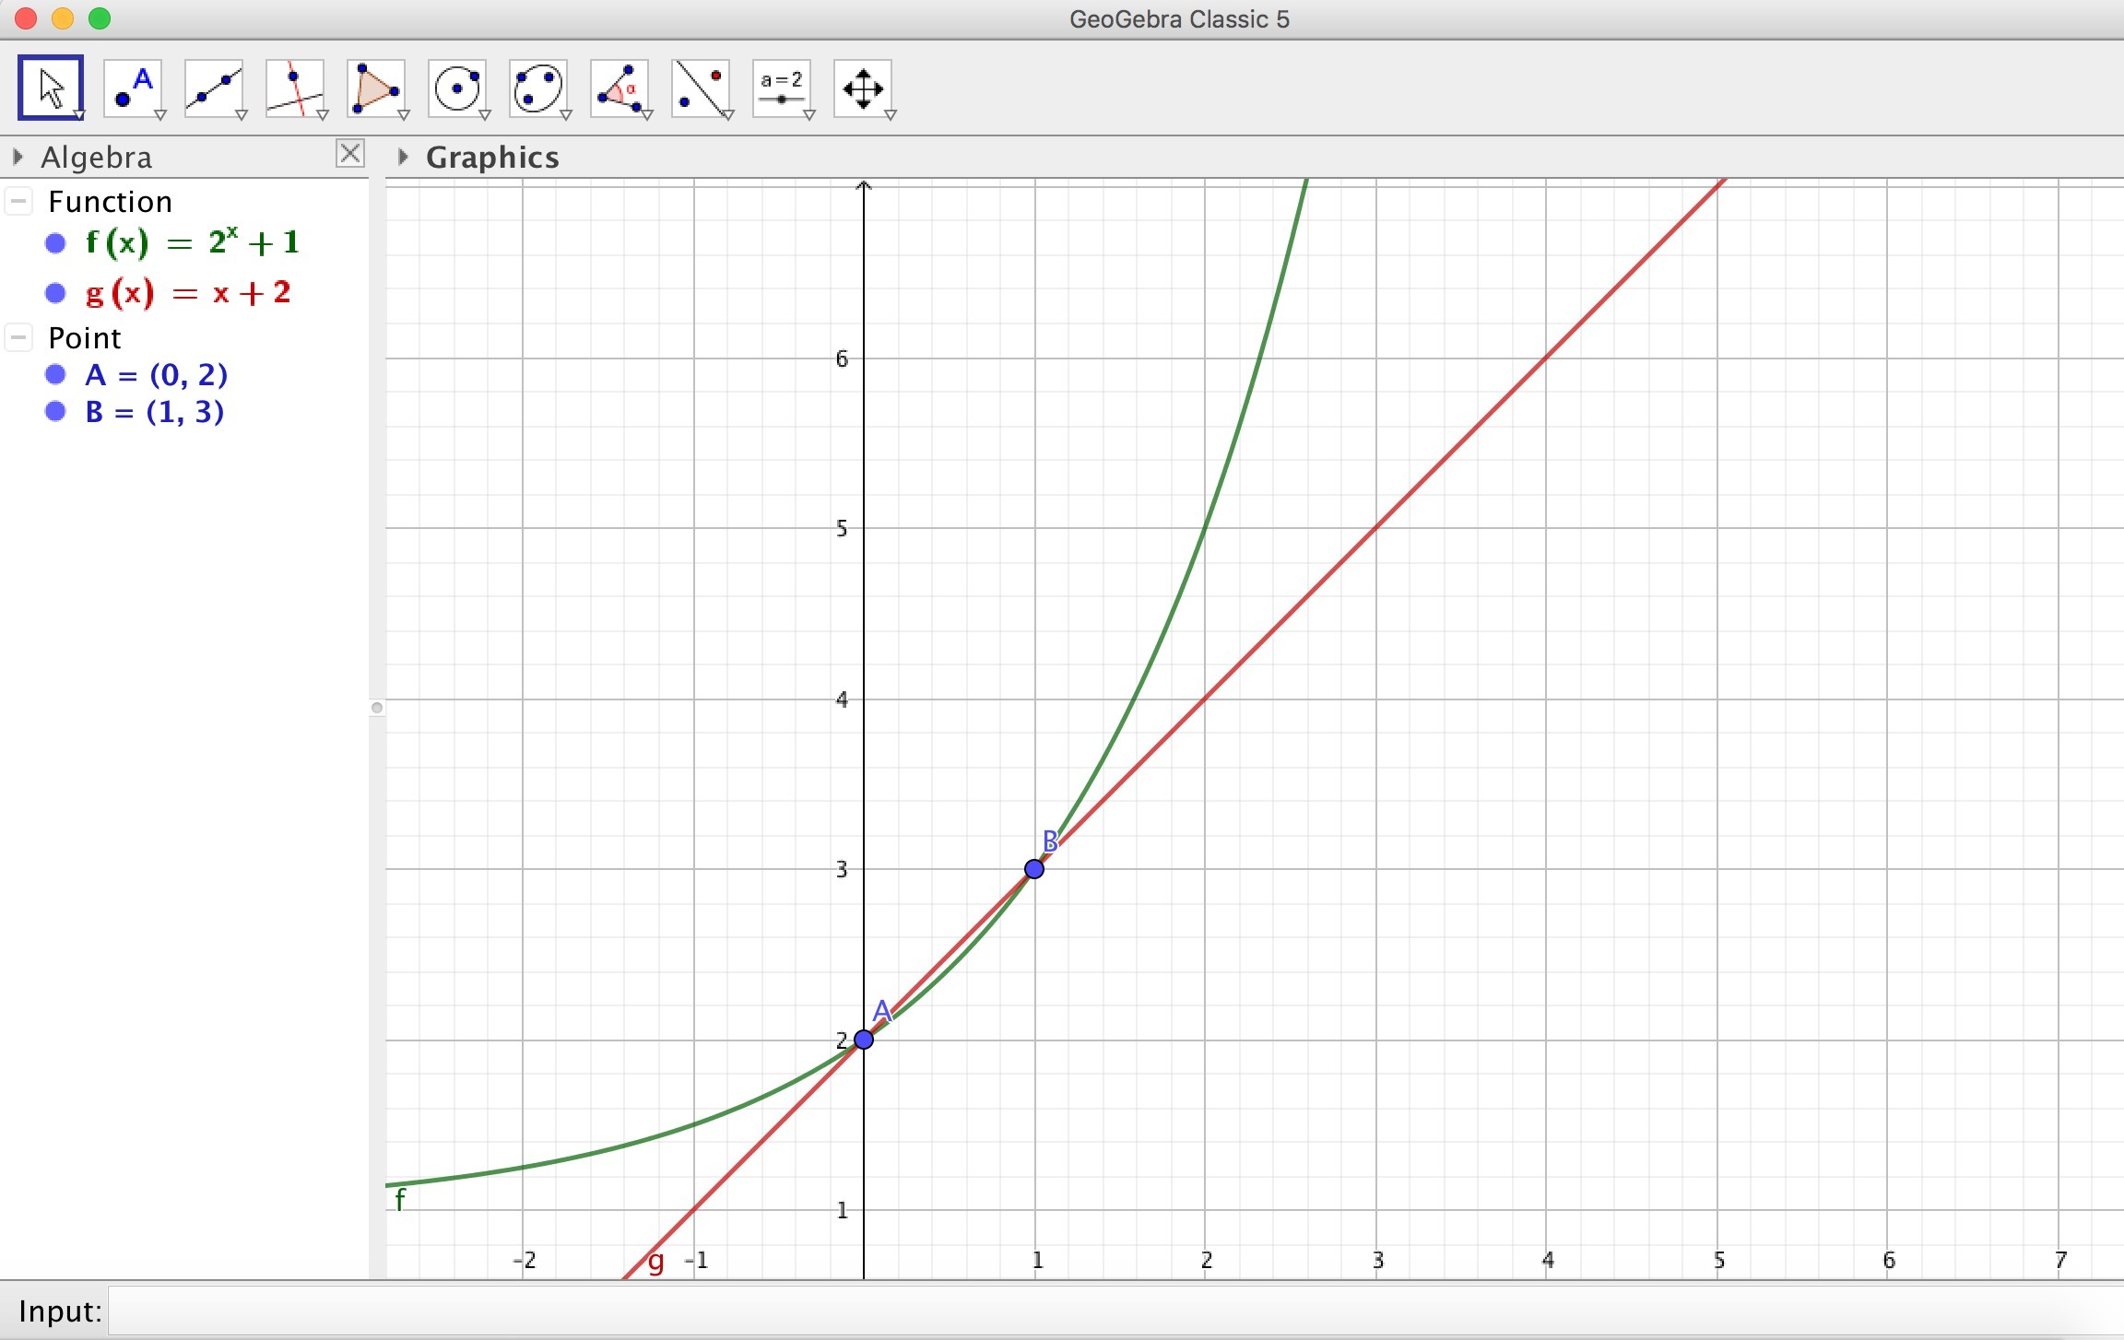This screenshot has height=1340, width=2124.
Task: Select the Point tool
Action: tap(133, 88)
